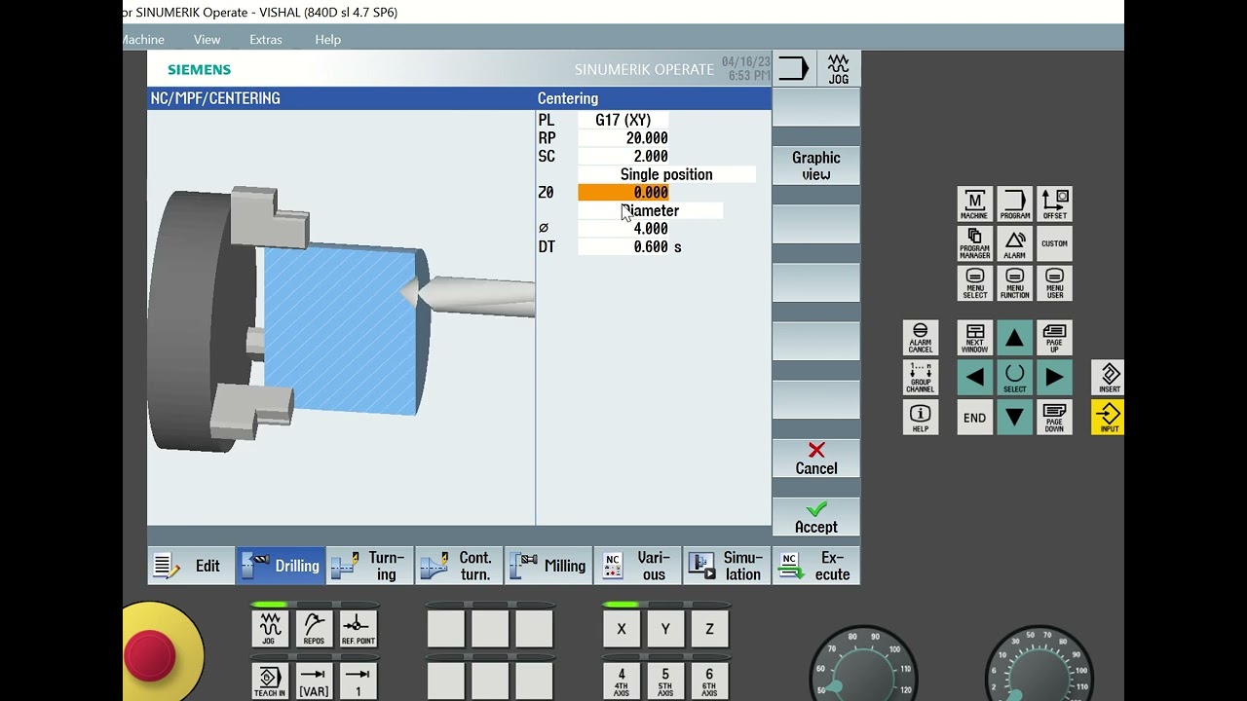Click the Accept softkey
Screen dimensions: 1247x701
[x=816, y=517]
